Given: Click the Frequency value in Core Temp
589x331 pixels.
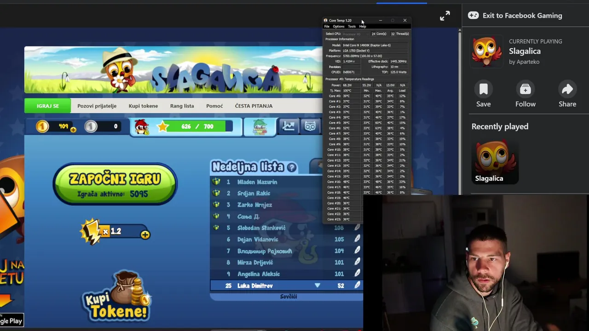Looking at the screenshot, I should click(x=375, y=56).
